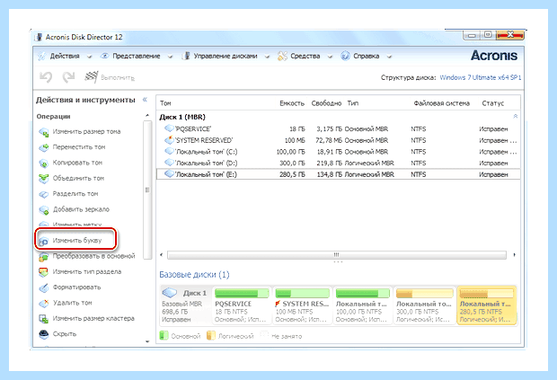This screenshot has width=557, height=380.
Task: Select the 'Локальный том' (C:) row
Action: click(339, 152)
